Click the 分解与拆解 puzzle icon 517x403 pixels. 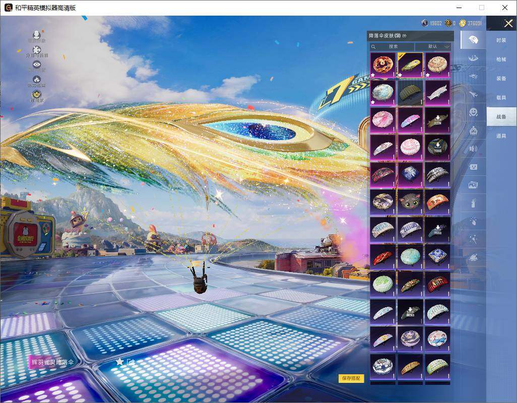click(37, 52)
